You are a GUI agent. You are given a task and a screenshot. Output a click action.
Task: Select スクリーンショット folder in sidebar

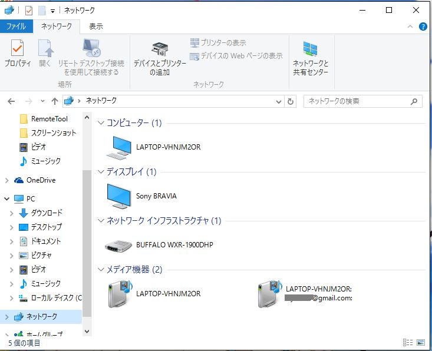point(48,133)
